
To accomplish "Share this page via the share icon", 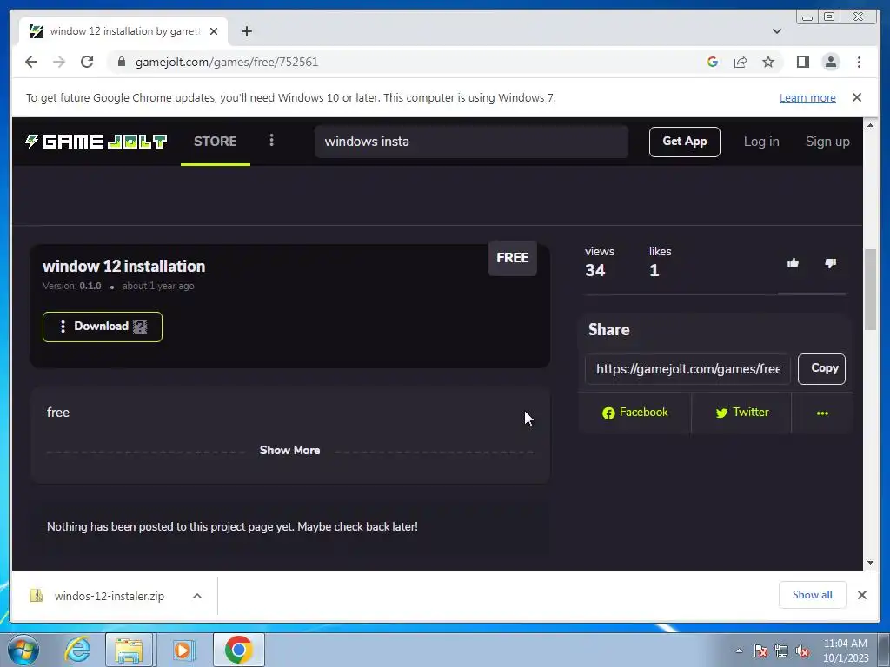I will pyautogui.click(x=741, y=62).
